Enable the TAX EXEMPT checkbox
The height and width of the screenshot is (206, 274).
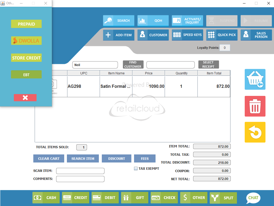[136, 169]
